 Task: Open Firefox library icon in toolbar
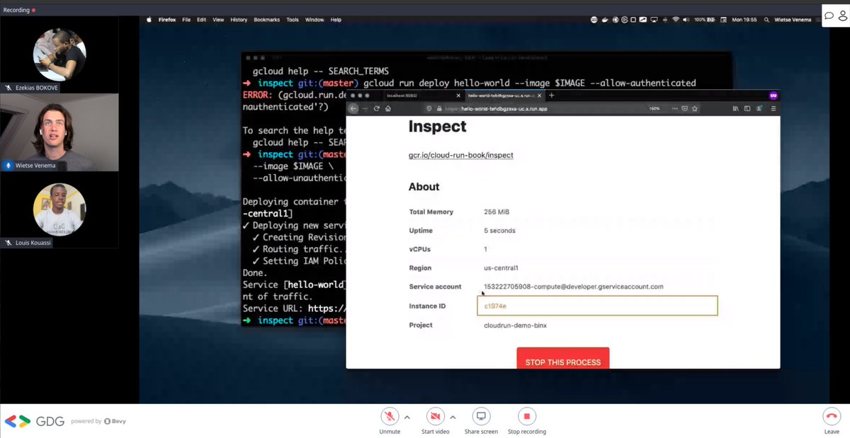coord(736,108)
